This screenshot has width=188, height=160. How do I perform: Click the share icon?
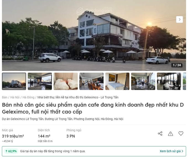160,134
